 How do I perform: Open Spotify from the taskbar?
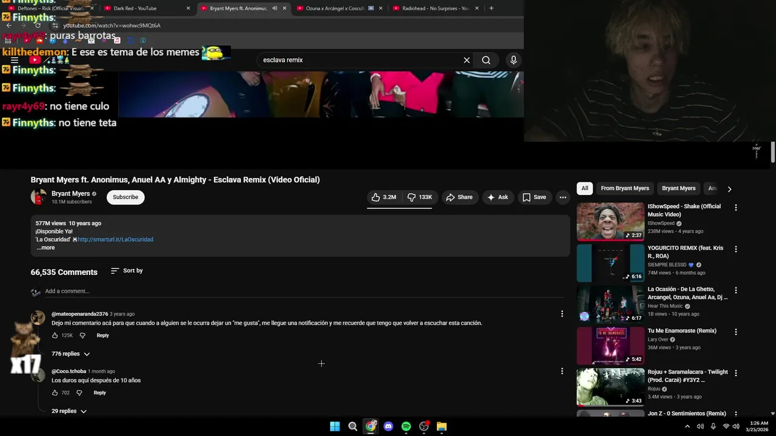pyautogui.click(x=406, y=426)
